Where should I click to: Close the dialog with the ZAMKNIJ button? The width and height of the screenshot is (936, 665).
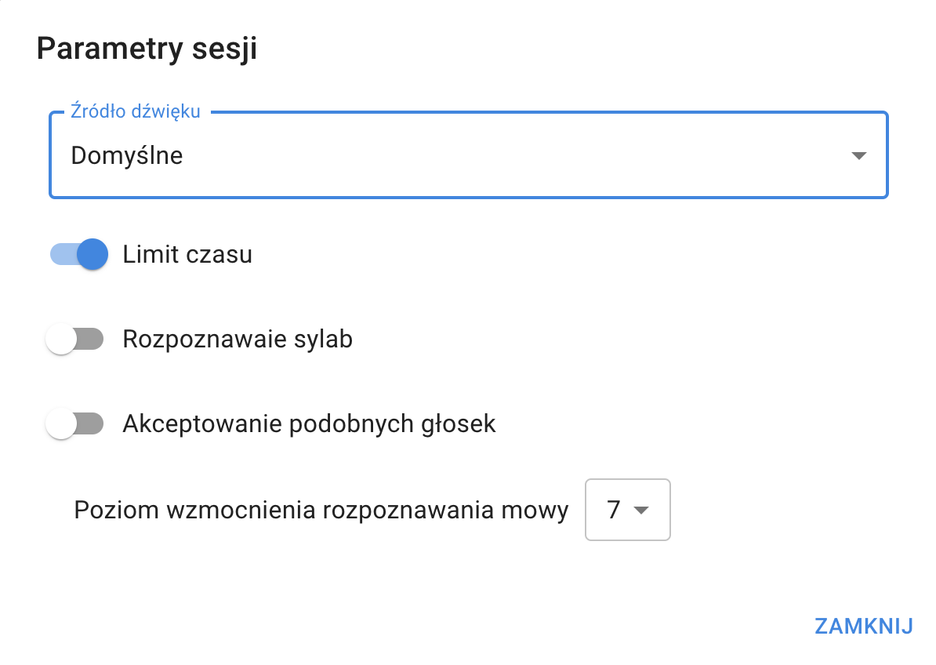click(864, 626)
